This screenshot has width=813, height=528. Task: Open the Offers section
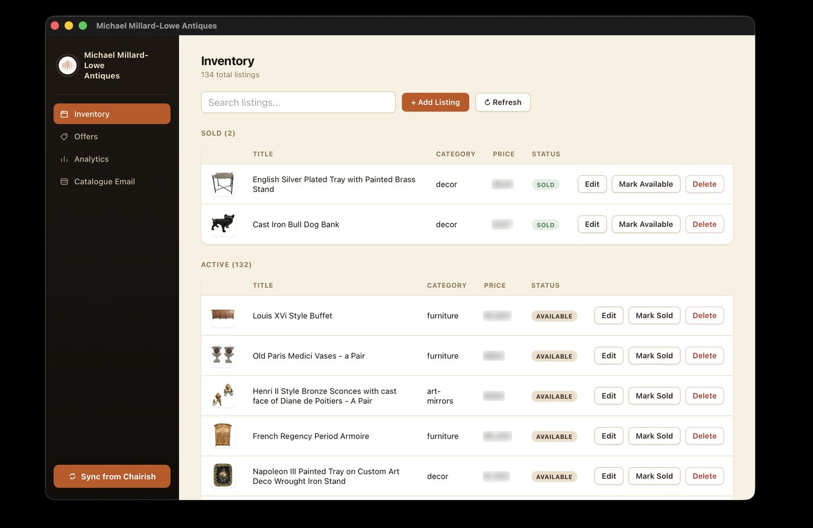[x=112, y=136]
